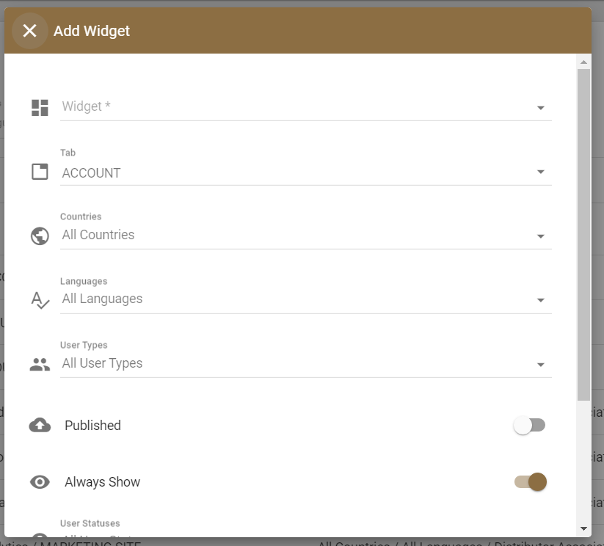Disable the Always Show toggle

pyautogui.click(x=531, y=482)
